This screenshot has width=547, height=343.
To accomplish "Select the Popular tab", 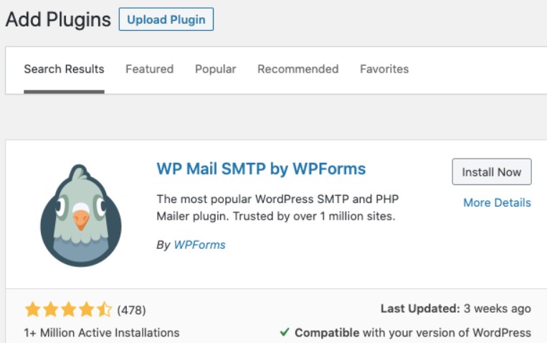I will [215, 70].
